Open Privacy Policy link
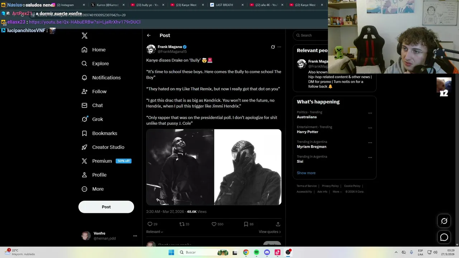Image resolution: width=459 pixels, height=258 pixels. (x=330, y=186)
